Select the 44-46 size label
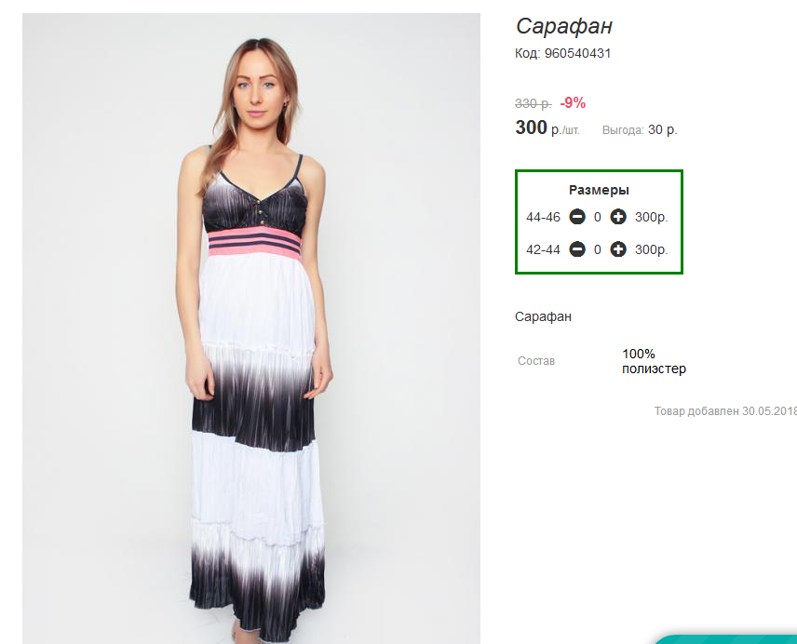The width and height of the screenshot is (797, 644). coord(543,218)
